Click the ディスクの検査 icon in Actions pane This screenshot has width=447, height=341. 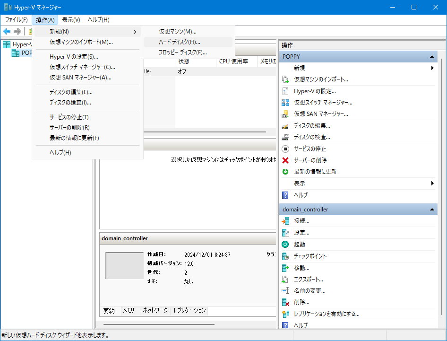tap(285, 137)
